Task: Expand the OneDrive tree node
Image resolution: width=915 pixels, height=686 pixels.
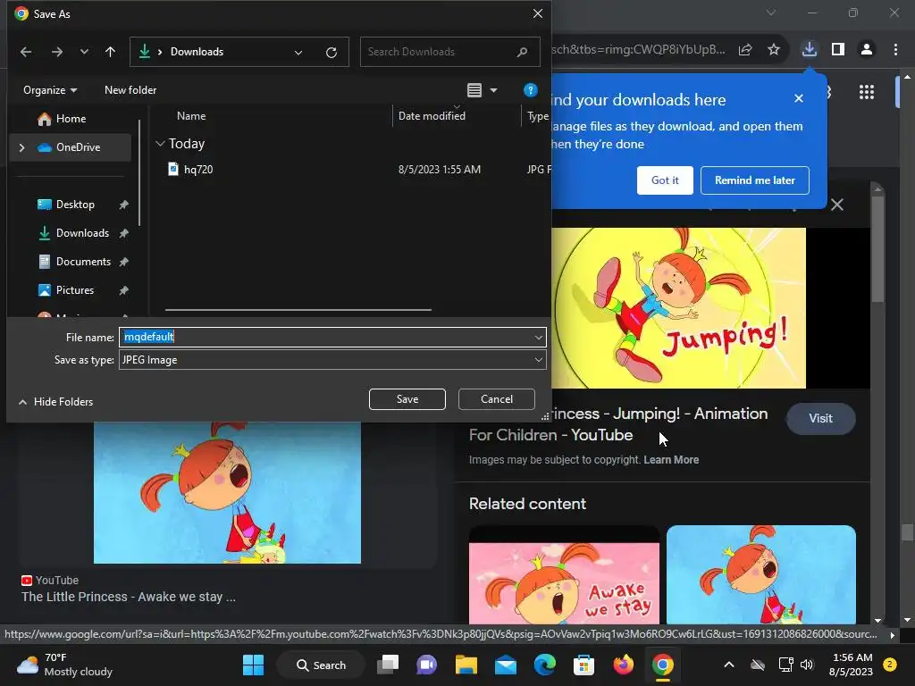Action: tap(21, 147)
